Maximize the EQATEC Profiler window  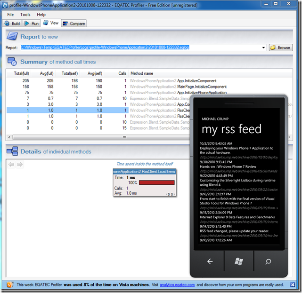click(276, 4)
